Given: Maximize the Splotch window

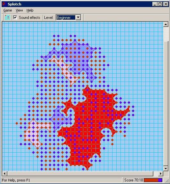Looking at the screenshot, I should [160, 4].
